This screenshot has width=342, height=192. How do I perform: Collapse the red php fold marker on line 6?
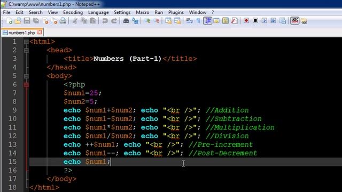coord(26,85)
